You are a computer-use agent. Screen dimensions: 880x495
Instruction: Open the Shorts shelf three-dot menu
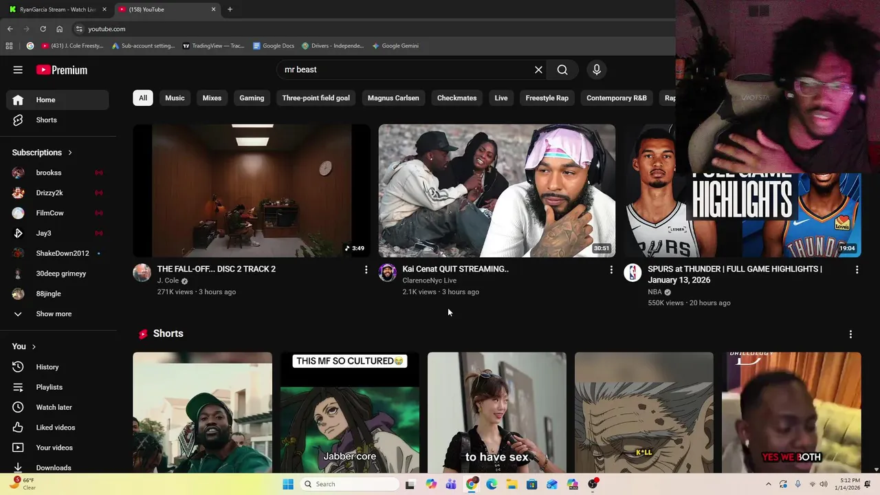pos(850,334)
